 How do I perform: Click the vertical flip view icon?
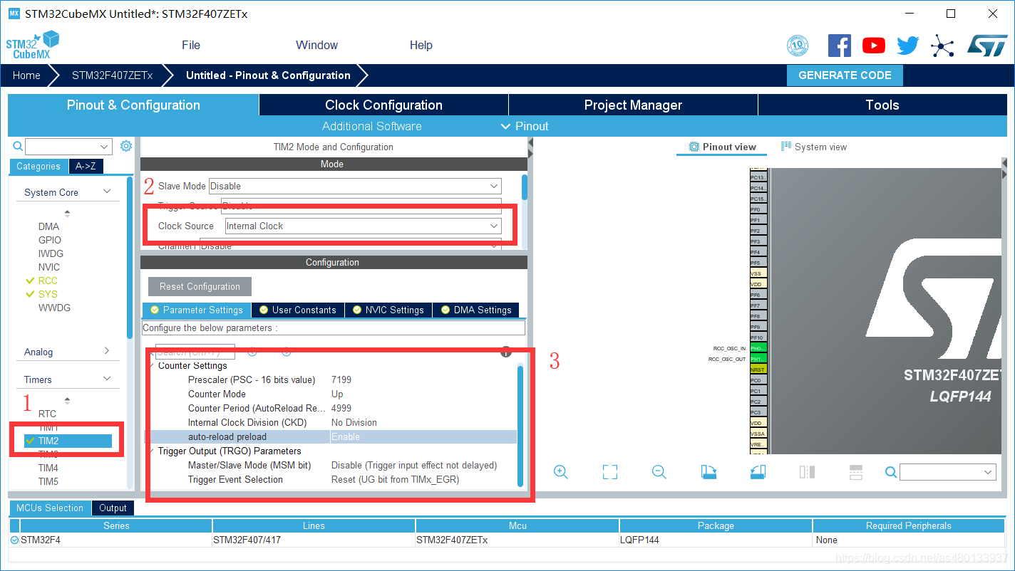tap(807, 472)
